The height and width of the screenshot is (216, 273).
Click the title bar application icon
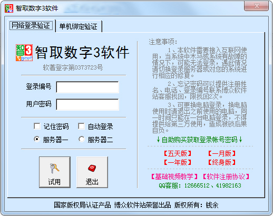(9, 8)
